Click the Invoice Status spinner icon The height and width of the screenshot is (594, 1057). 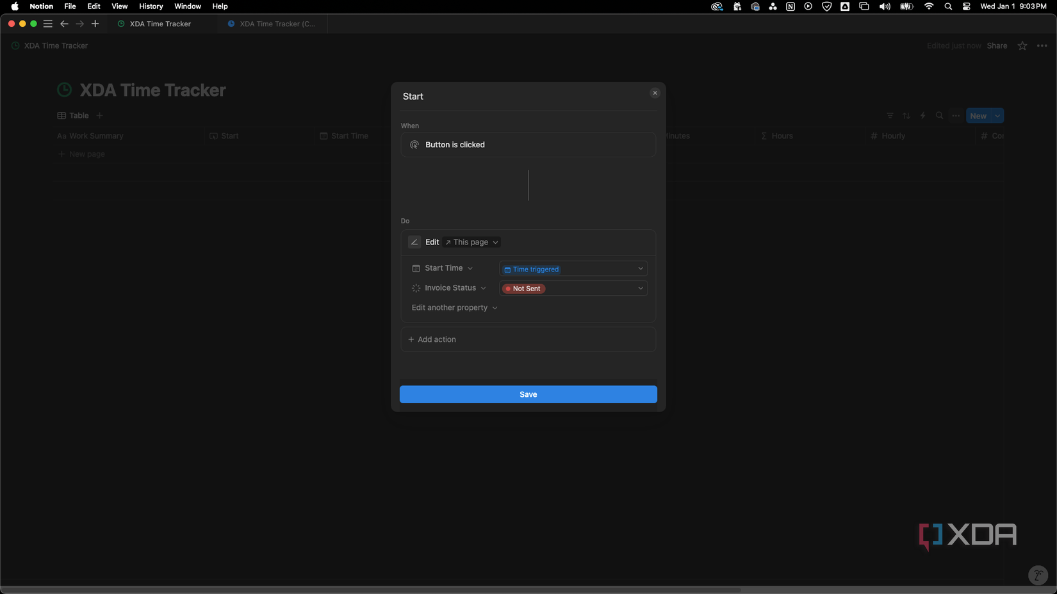416,289
